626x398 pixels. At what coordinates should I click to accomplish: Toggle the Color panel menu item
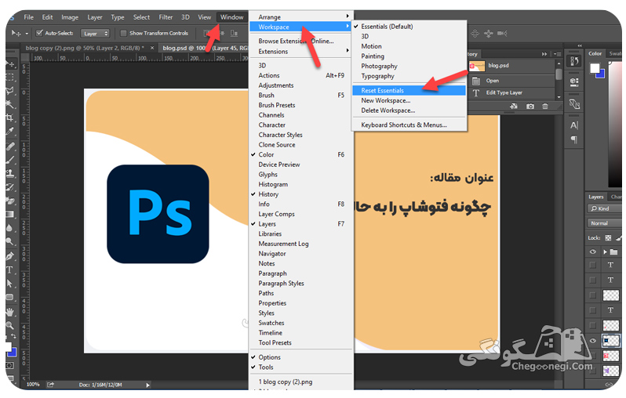coord(301,154)
